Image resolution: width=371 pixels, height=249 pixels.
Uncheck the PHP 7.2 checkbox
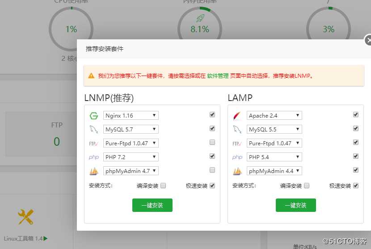coord(212,156)
